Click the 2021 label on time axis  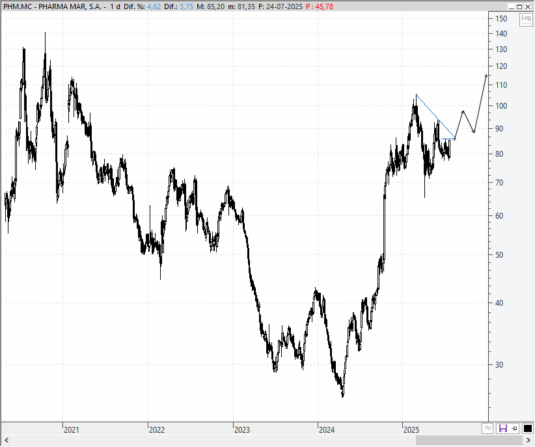72,429
